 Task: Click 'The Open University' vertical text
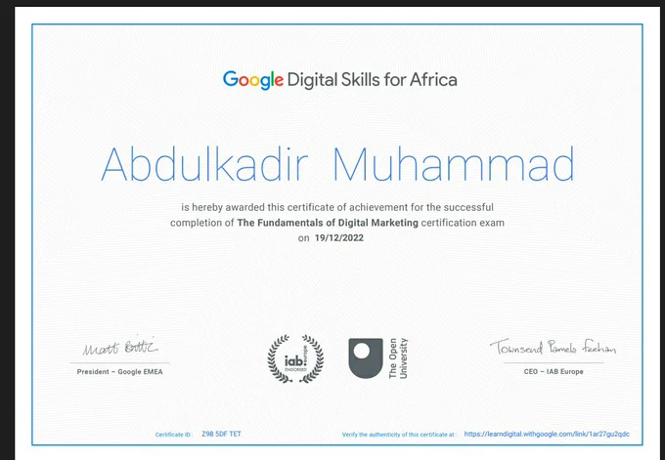[x=398, y=357]
